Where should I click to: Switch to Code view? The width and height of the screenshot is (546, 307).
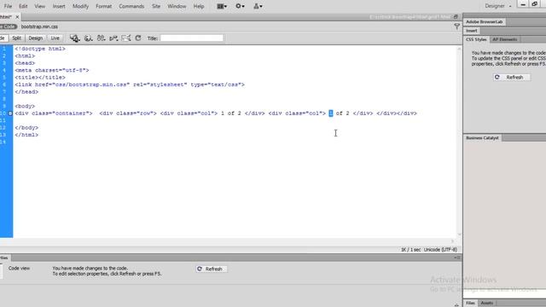click(3, 38)
